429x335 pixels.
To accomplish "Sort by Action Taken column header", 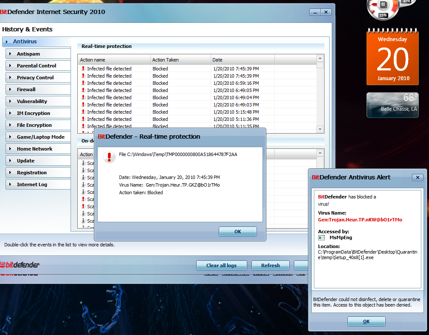I will (x=181, y=60).
